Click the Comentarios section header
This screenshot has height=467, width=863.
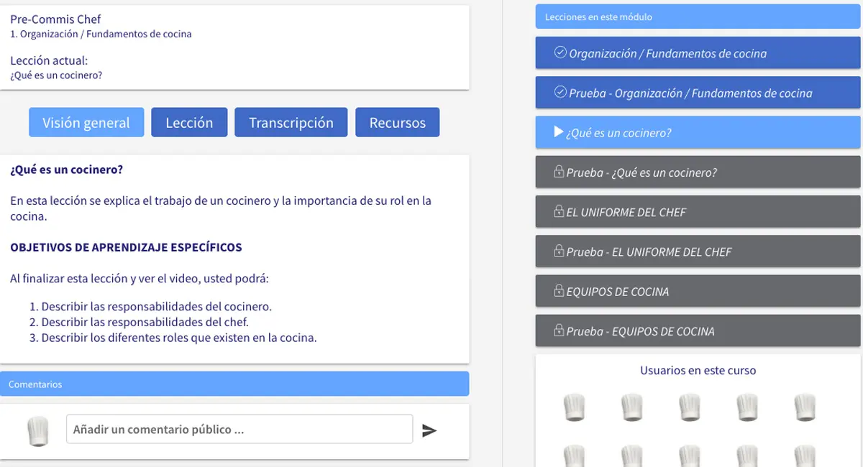234,384
